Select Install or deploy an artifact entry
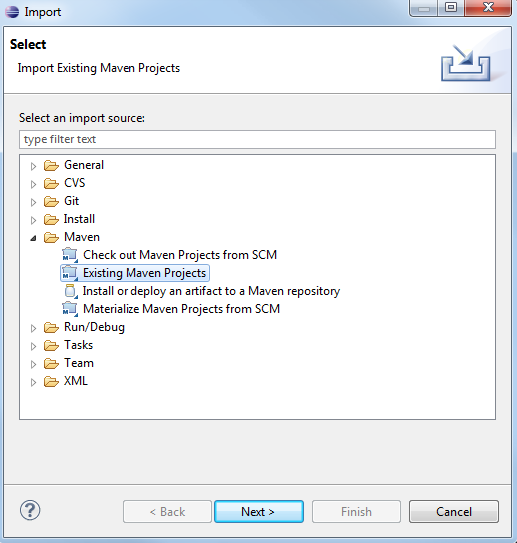Viewport: 517px width, 543px height. coord(211,291)
